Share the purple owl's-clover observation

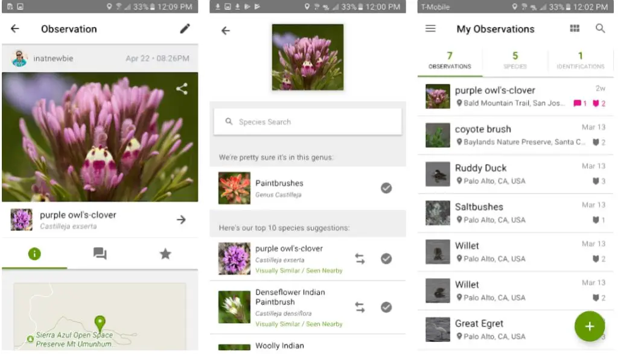click(x=182, y=89)
